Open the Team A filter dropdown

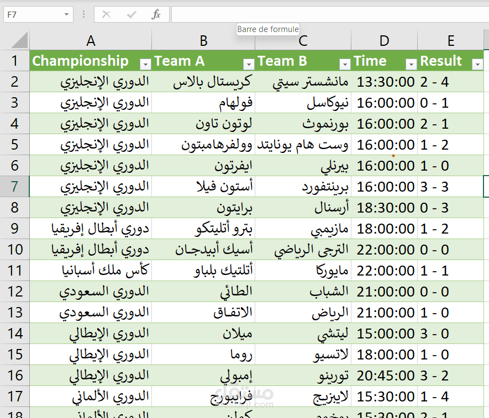point(249,64)
